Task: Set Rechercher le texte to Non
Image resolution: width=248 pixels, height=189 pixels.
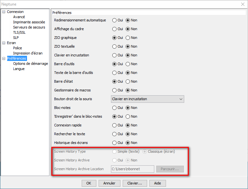Action: click(x=131, y=134)
